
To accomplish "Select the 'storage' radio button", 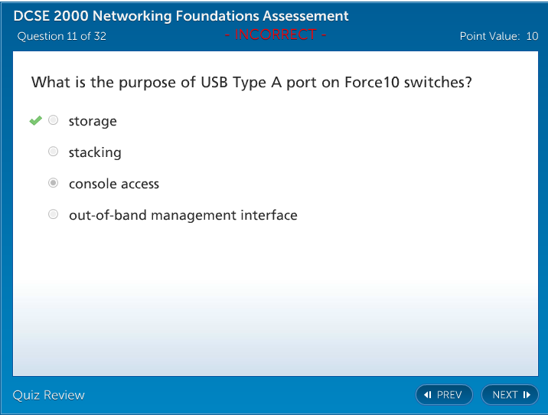I will click(53, 120).
